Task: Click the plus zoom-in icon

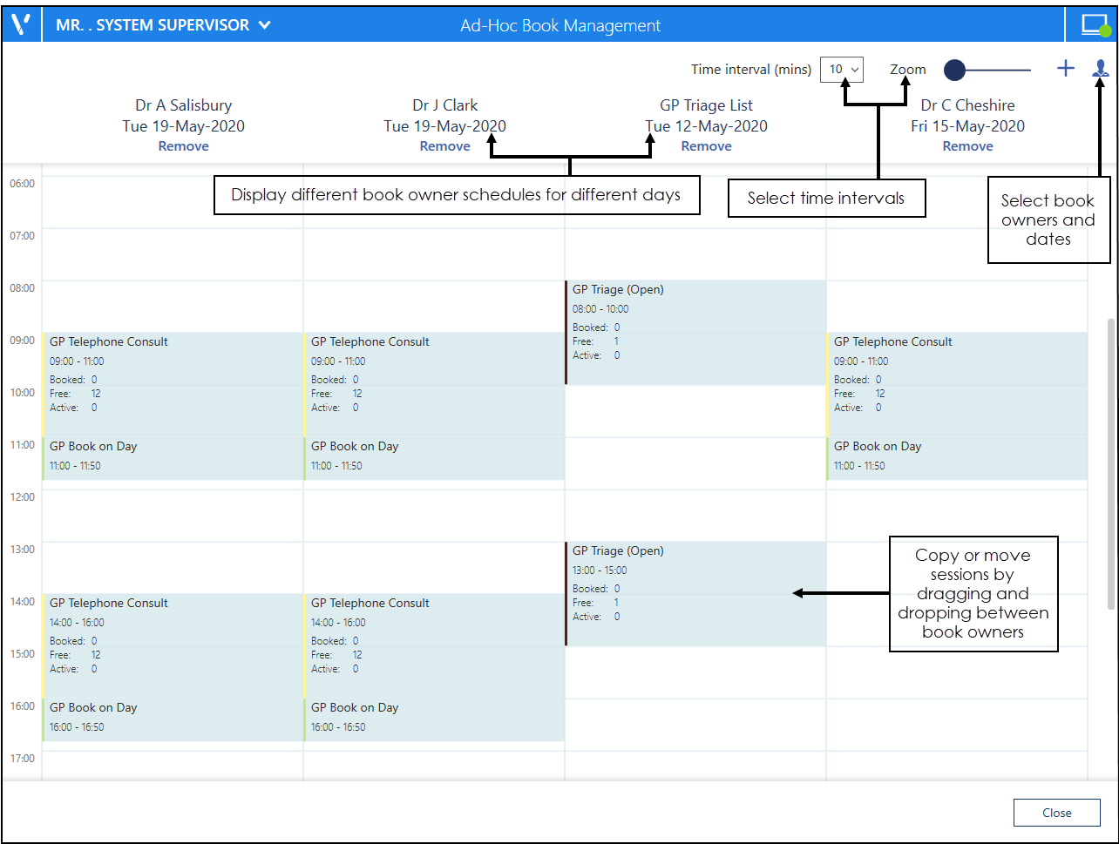Action: (x=1065, y=69)
